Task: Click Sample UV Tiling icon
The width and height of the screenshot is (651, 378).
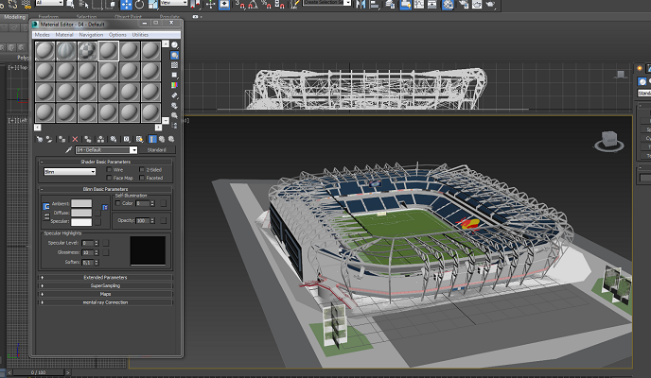Action: (175, 75)
